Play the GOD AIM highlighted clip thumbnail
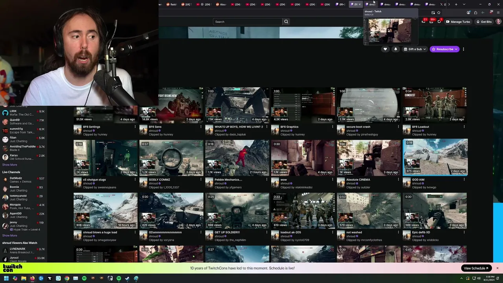This screenshot has width=503, height=283. pyautogui.click(x=435, y=157)
